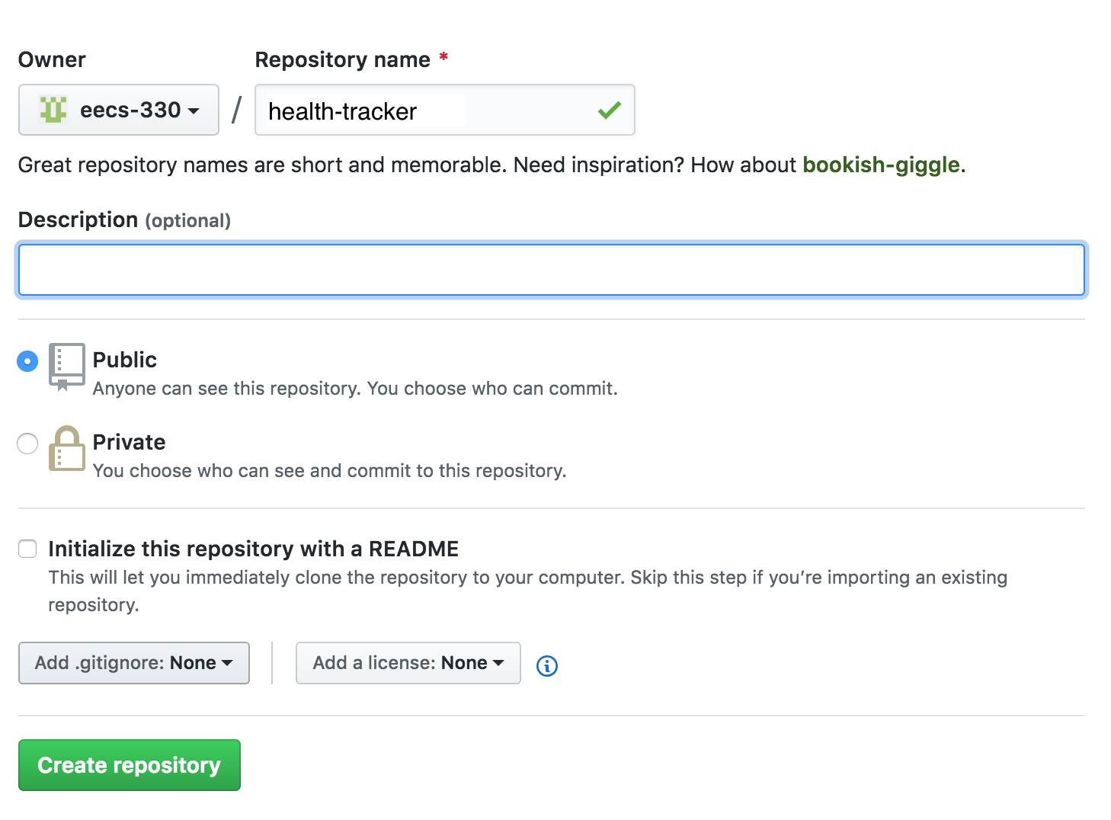Image resolution: width=1111 pixels, height=820 pixels.
Task: Expand the Owner dropdown arrow
Action: [194, 111]
